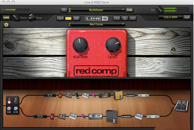The image size is (194, 130).
Task: Step to next preset with down arrow beside Bulldozer
Action: point(70,11)
